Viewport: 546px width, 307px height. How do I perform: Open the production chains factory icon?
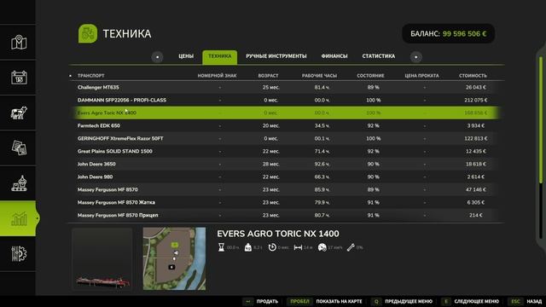coord(19,183)
